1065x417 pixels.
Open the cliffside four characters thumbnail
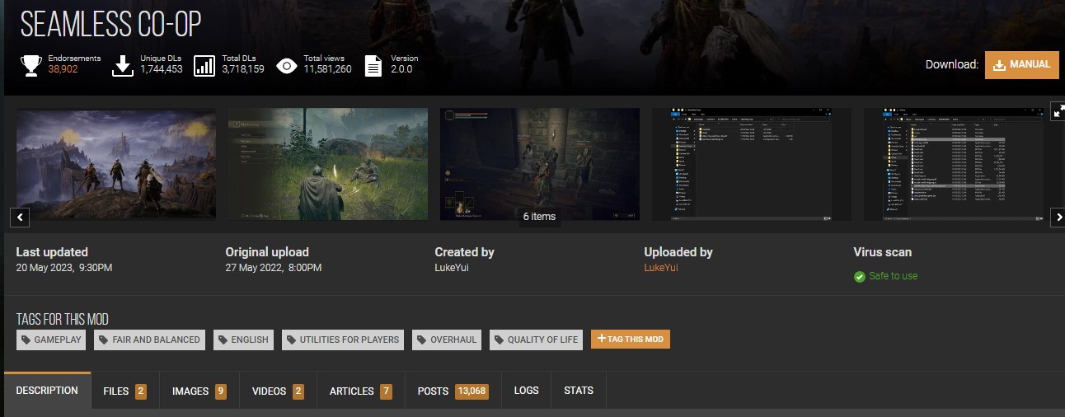tap(116, 164)
